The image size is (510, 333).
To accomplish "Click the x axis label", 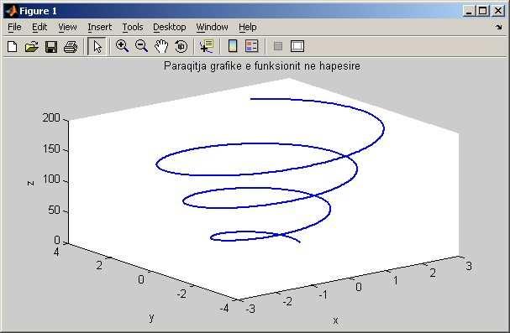I will (336, 320).
